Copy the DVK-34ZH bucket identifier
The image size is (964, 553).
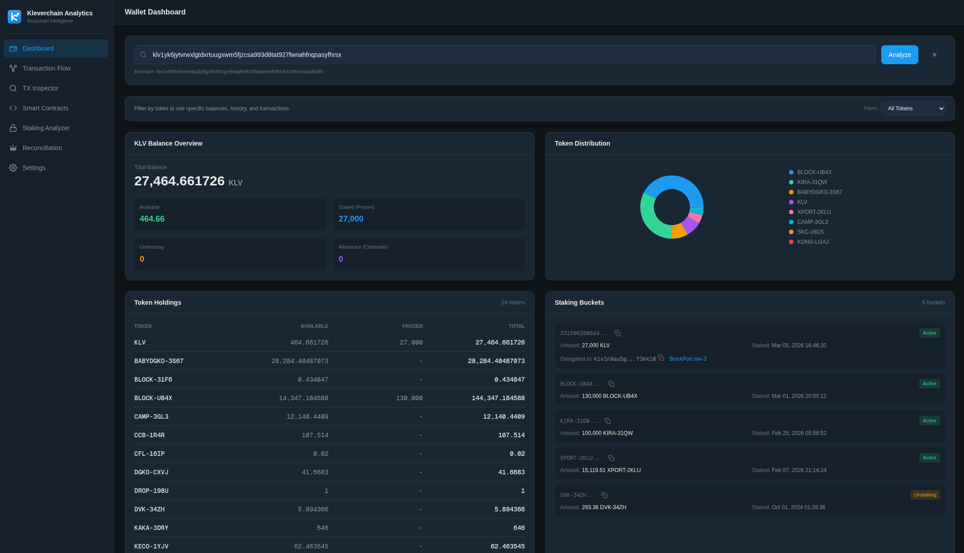coord(605,495)
